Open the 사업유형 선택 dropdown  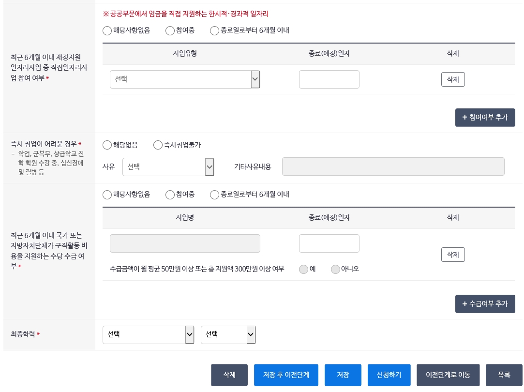185,79
